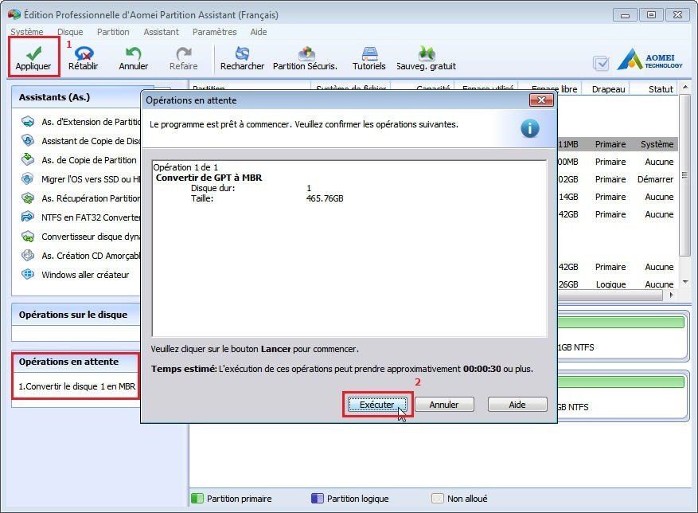This screenshot has height=513, width=698.
Task: Close the Opérations en attente dialog
Action: click(x=541, y=100)
